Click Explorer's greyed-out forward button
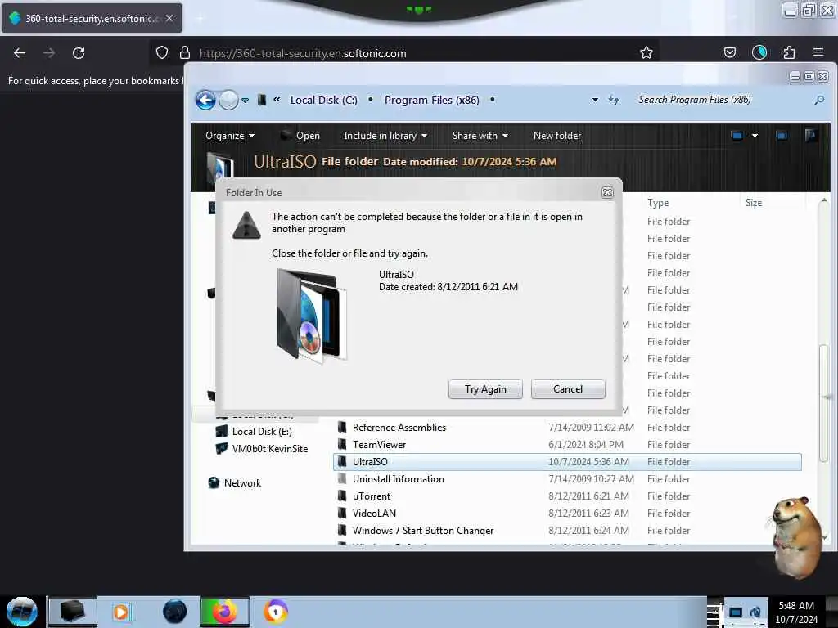 pos(229,100)
